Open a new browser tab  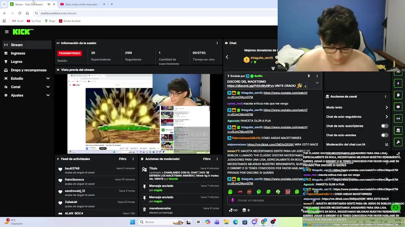pos(112,4)
